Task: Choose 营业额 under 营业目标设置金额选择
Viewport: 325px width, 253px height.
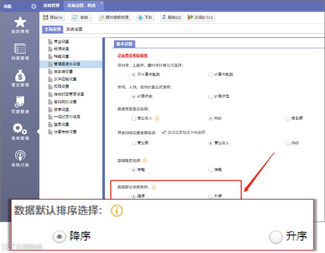Action: click(134, 143)
